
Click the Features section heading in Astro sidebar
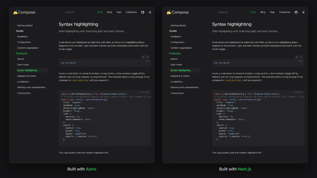21,53
